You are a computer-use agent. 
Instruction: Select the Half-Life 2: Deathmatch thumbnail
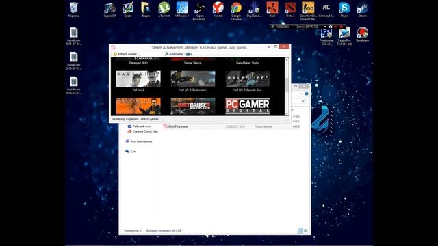click(193, 79)
